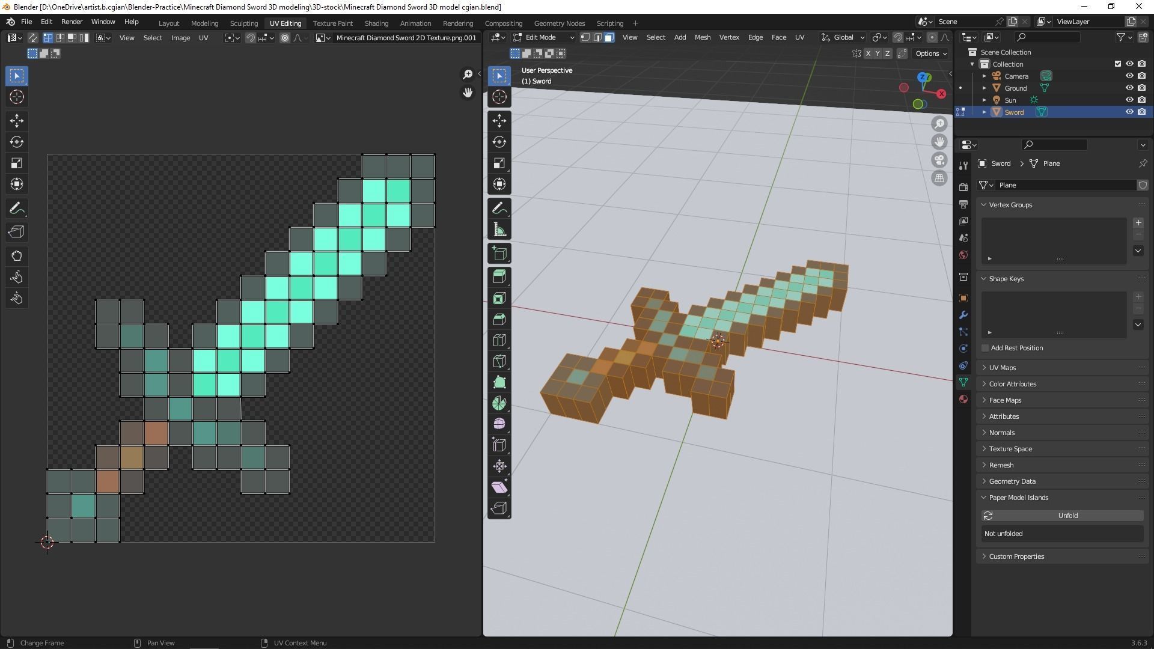Image resolution: width=1154 pixels, height=649 pixels.
Task: Select the Measure tool in the 3D viewport
Action: click(x=499, y=230)
